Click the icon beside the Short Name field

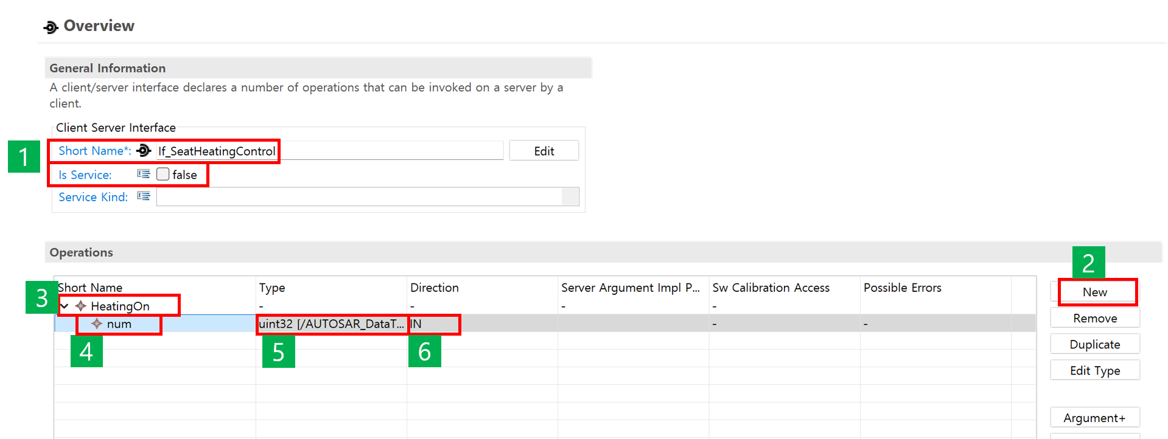pyautogui.click(x=144, y=150)
